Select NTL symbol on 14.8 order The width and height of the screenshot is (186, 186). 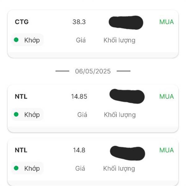click(21, 150)
